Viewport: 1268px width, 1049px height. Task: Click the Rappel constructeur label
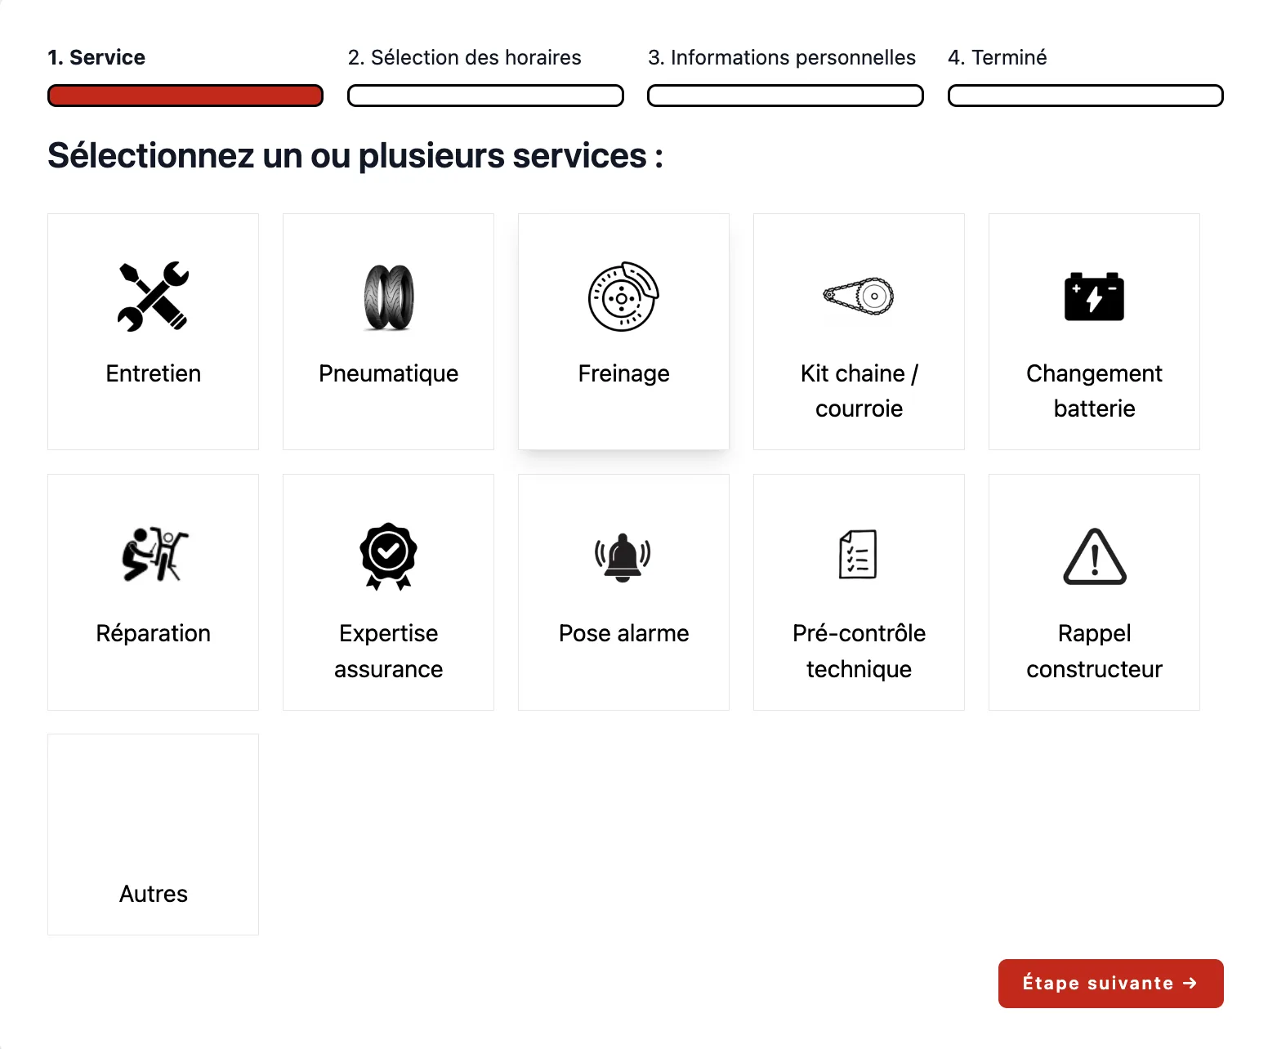pyautogui.click(x=1094, y=651)
